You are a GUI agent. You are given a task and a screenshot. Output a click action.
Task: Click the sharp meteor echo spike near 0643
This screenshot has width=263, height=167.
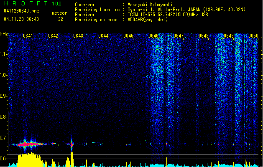click(72, 144)
